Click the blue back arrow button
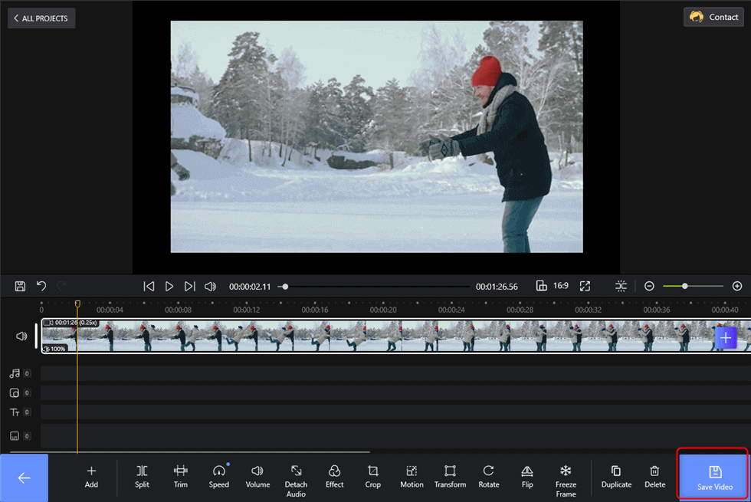Viewport: 751px width, 502px height. pyautogui.click(x=24, y=477)
